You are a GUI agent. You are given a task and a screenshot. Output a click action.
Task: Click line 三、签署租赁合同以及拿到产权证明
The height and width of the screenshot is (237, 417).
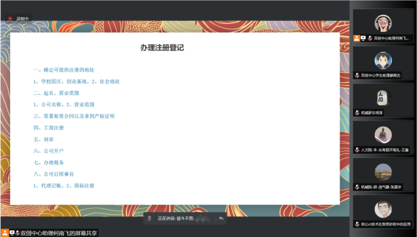click(74, 116)
